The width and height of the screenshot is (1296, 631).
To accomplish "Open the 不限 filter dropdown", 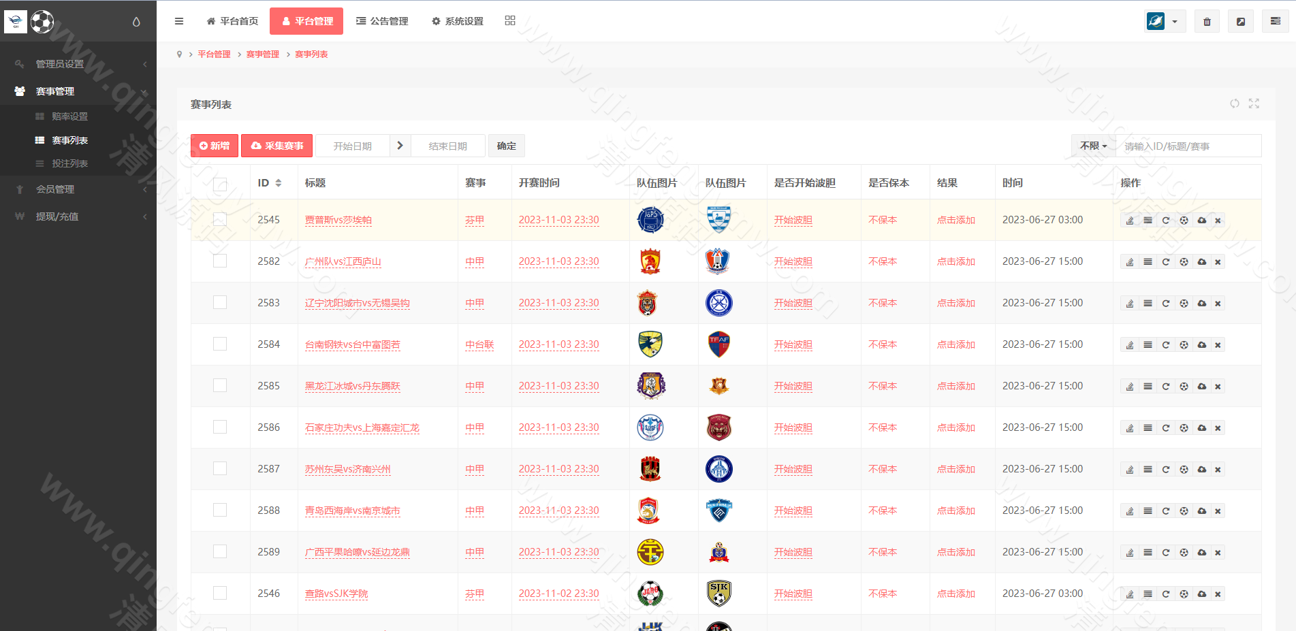I will point(1092,145).
